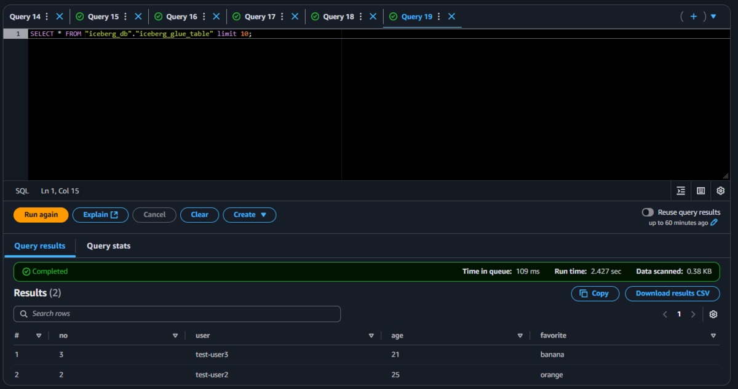
Task: Click the Explain button
Action: 100,215
